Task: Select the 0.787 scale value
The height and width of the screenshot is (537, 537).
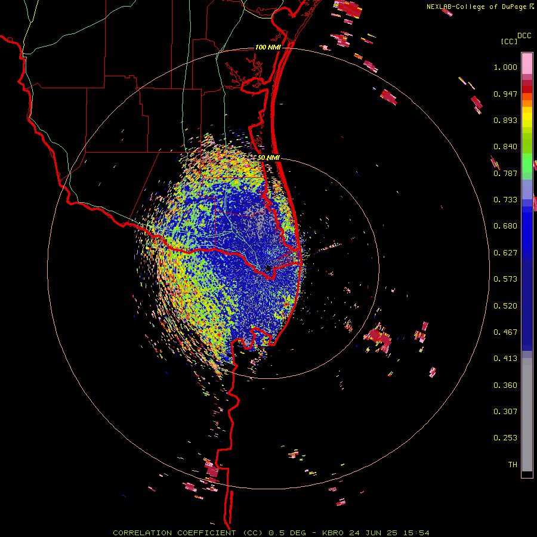Action: click(505, 173)
